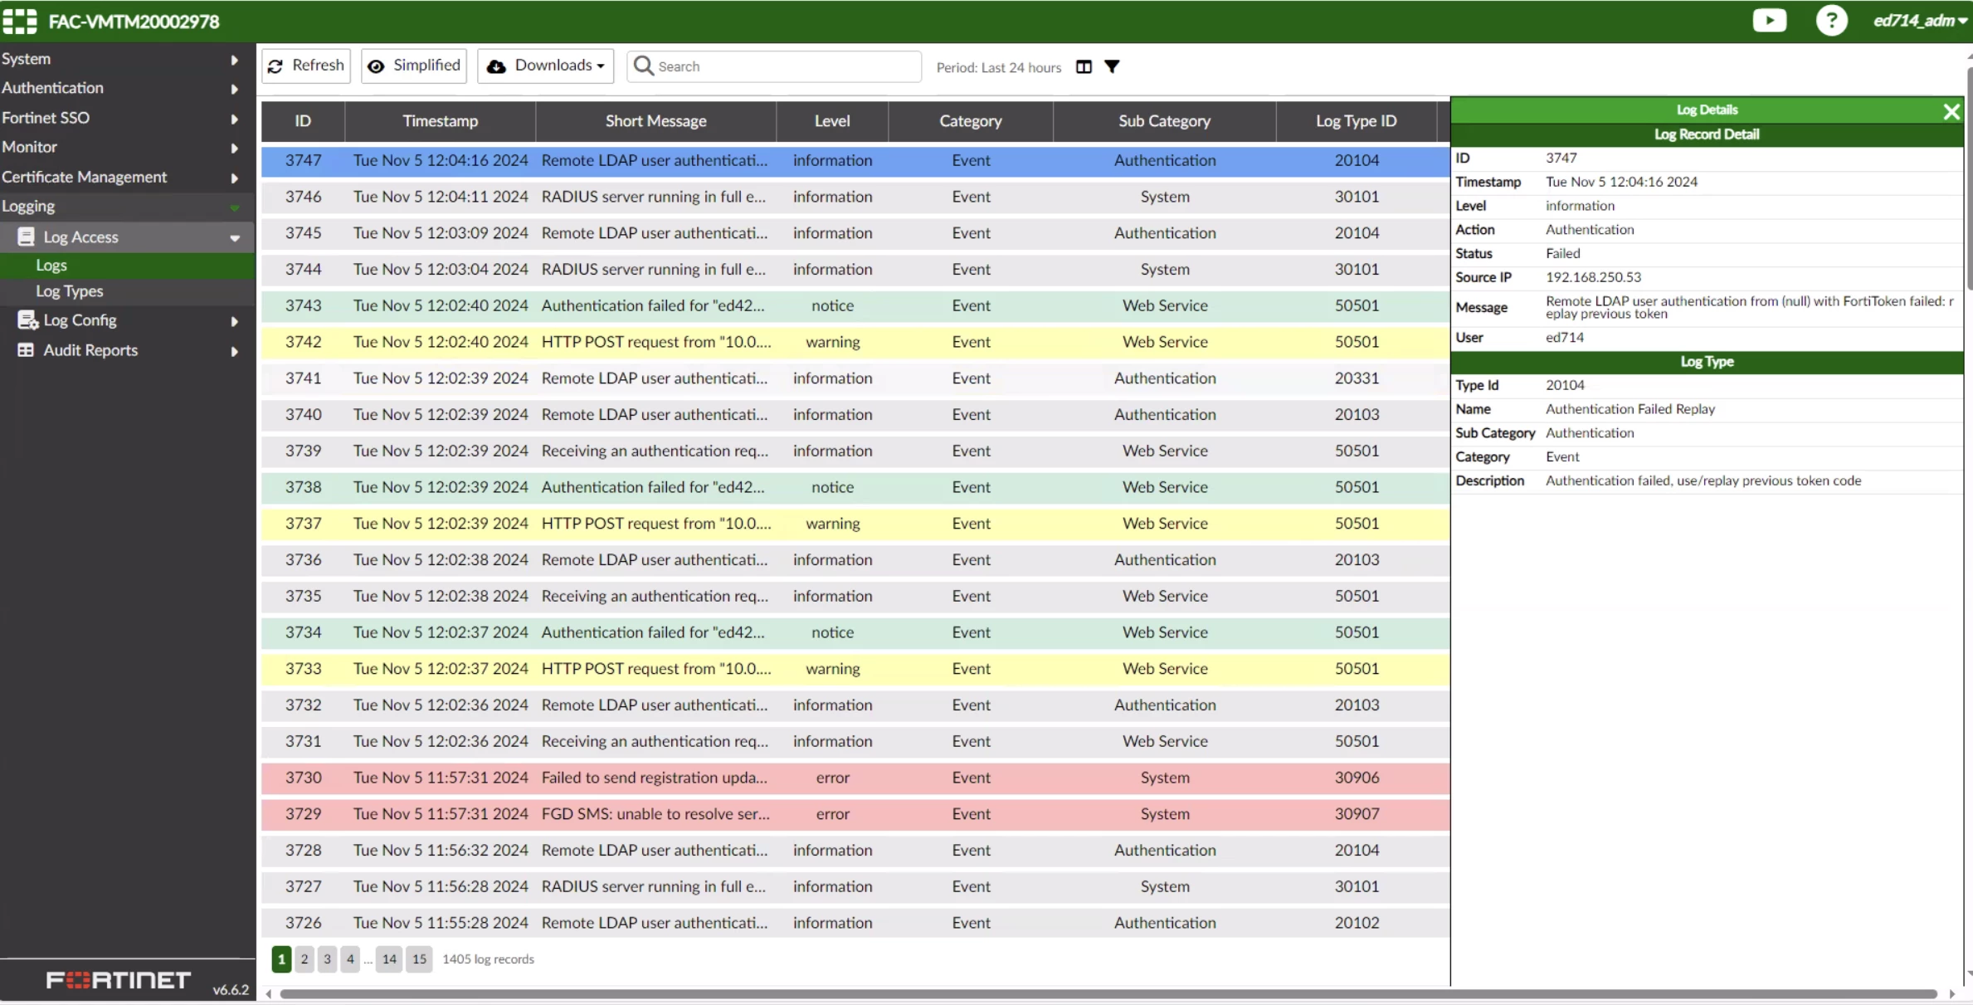This screenshot has width=1973, height=1005.
Task: Select log row 3729 FGD SMS error
Action: [x=855, y=814]
